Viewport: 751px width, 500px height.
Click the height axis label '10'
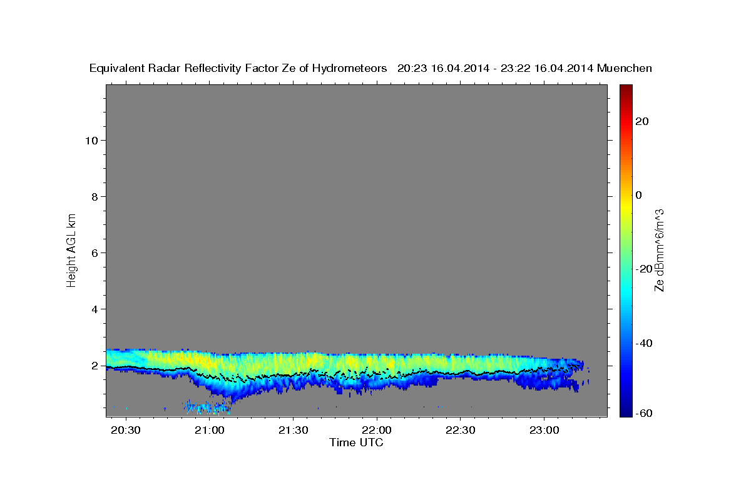[x=91, y=140]
